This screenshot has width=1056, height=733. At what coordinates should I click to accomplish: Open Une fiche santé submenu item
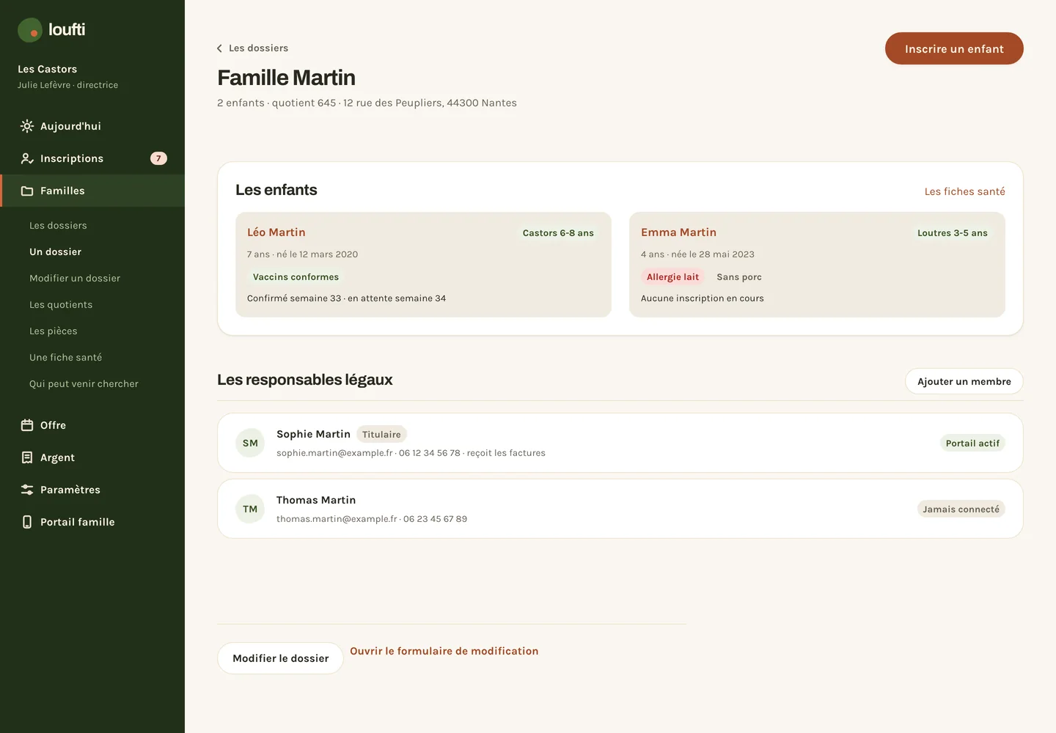[65, 358]
